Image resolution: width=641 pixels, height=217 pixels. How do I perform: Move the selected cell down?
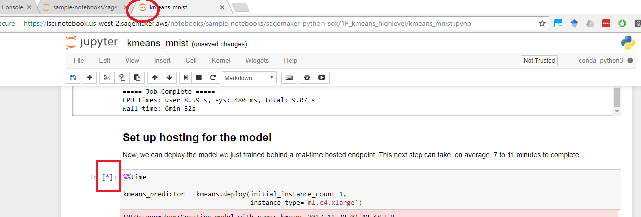pos(169,78)
